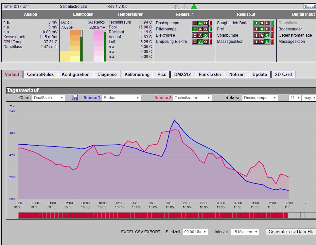Open the SD-Card tab
This screenshot has width=316, height=245.
point(283,74)
